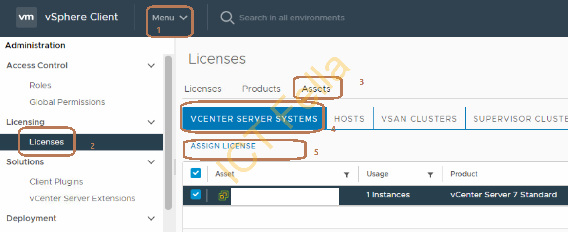568x232 pixels.
Task: Click the Solutions section heading
Action: click(x=25, y=162)
